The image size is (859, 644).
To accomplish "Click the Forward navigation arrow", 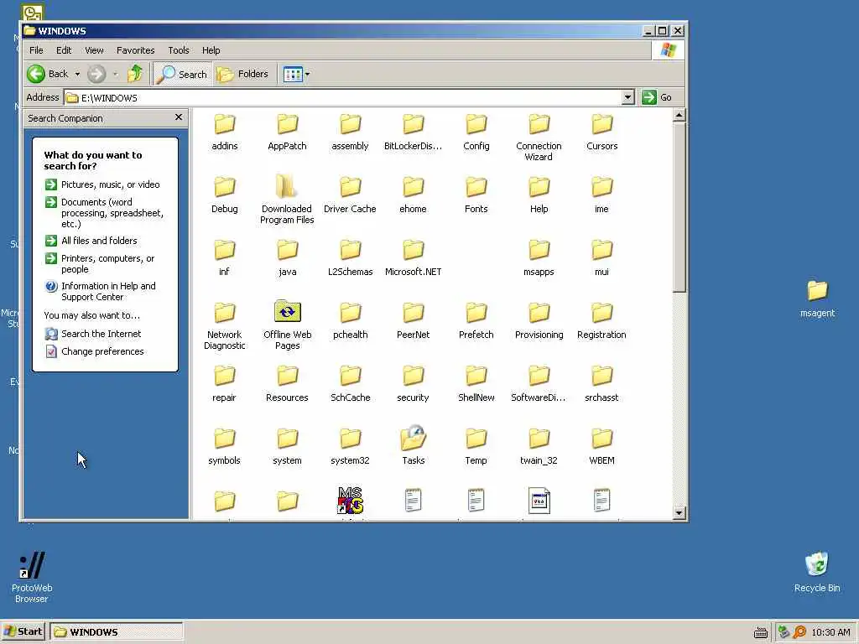I will coord(96,74).
